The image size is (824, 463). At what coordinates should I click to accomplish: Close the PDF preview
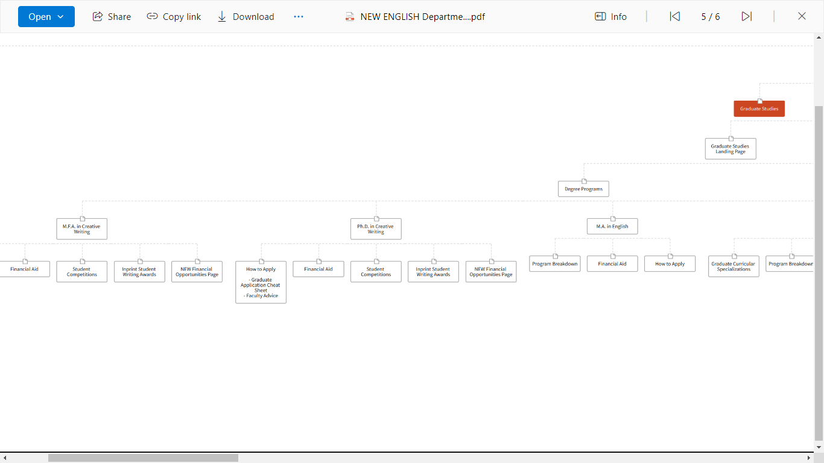802,17
